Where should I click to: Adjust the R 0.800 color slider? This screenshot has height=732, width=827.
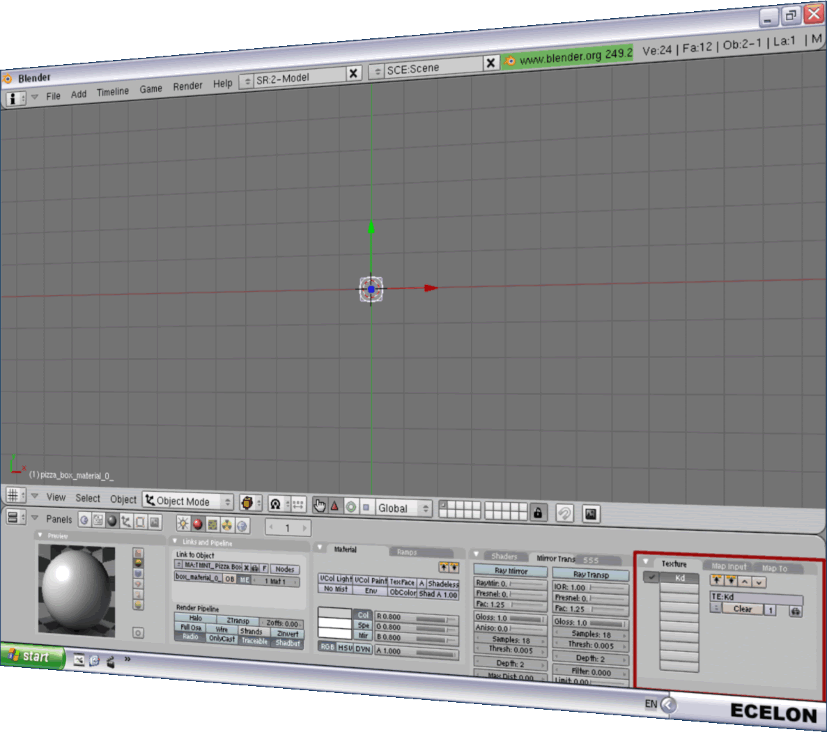point(417,618)
